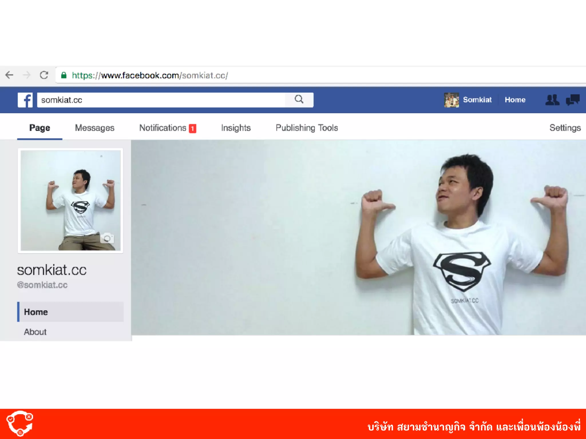Image resolution: width=586 pixels, height=439 pixels.
Task: Open the messages chat bubbles icon
Action: [573, 100]
